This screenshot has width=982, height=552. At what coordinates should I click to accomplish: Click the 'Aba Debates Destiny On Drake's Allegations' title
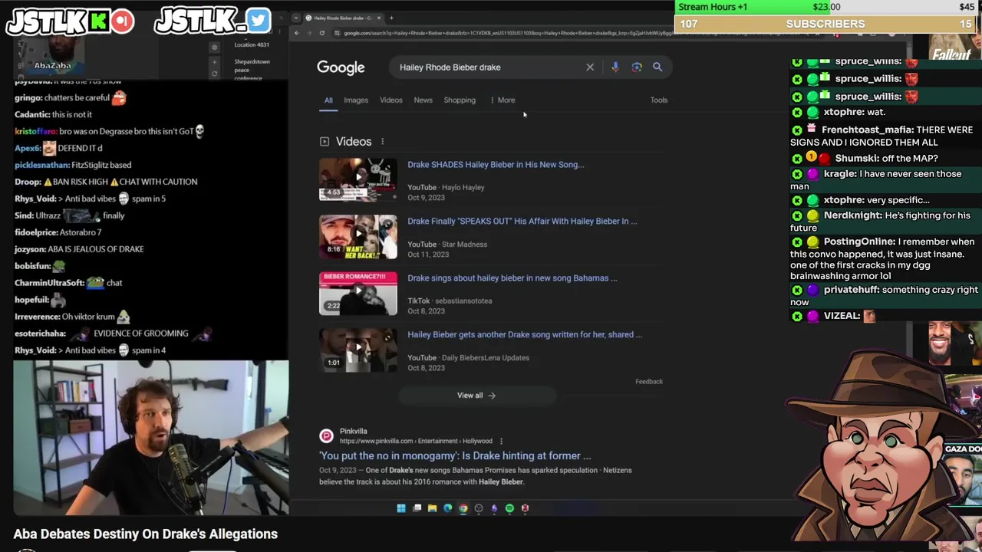[145, 534]
